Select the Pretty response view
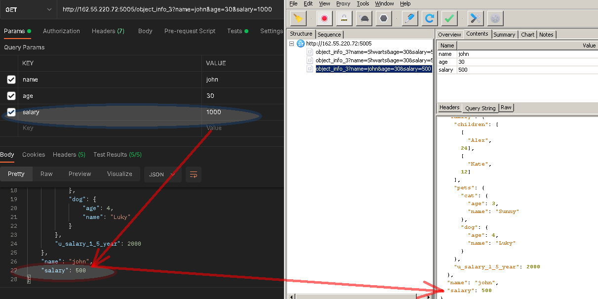Screen dimensions: 598x299 pyautogui.click(x=16, y=174)
